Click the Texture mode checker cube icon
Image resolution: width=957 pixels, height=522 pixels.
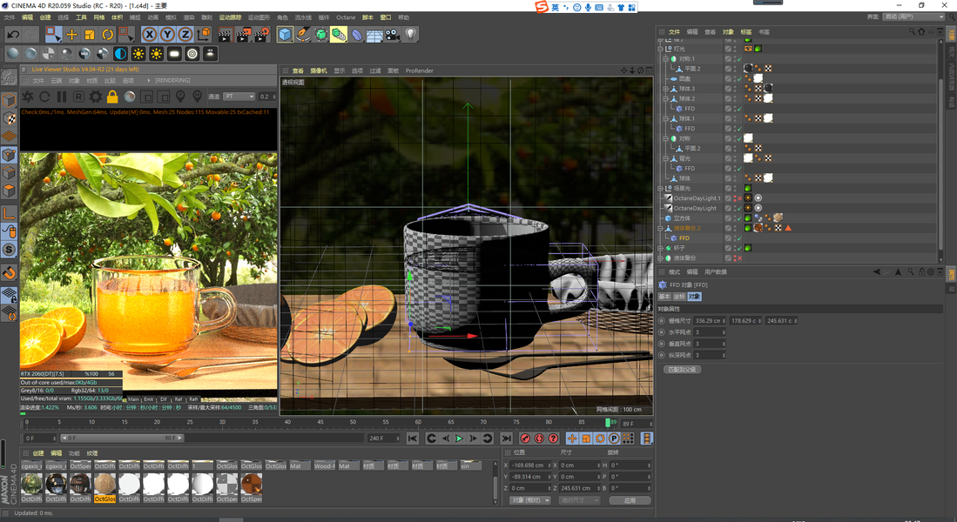pos(9,117)
